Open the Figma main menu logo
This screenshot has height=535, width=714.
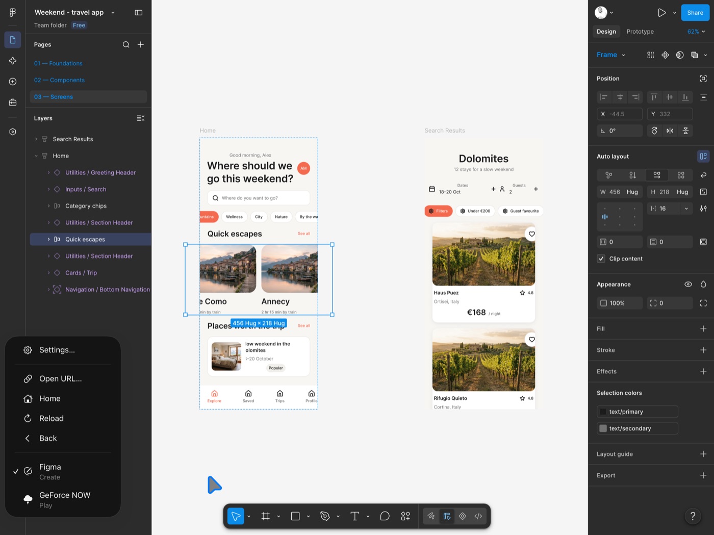tap(13, 12)
